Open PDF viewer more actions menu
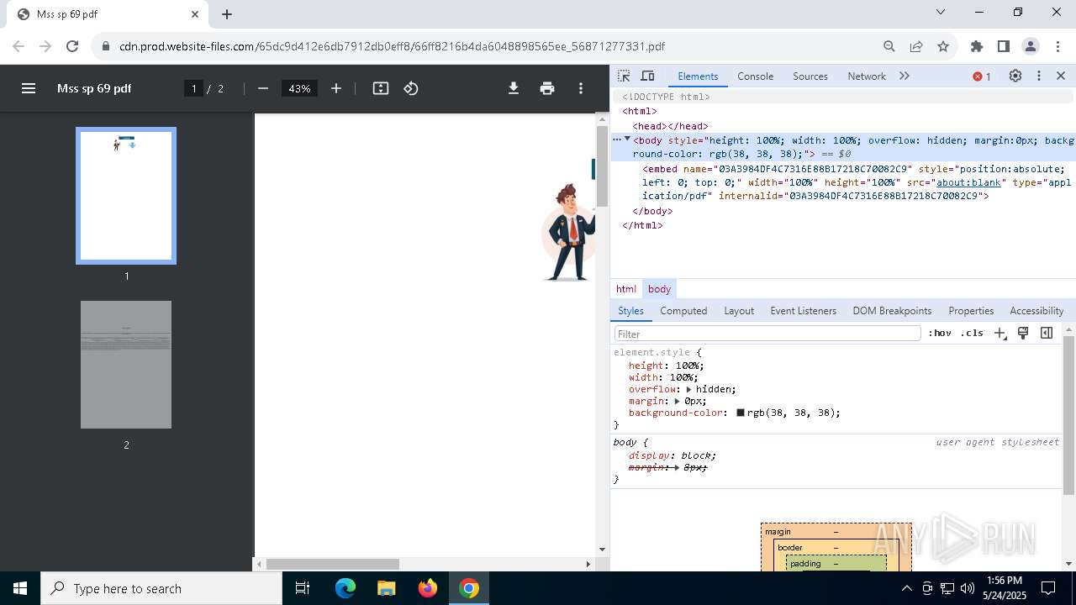The image size is (1076, 605). pyautogui.click(x=581, y=88)
